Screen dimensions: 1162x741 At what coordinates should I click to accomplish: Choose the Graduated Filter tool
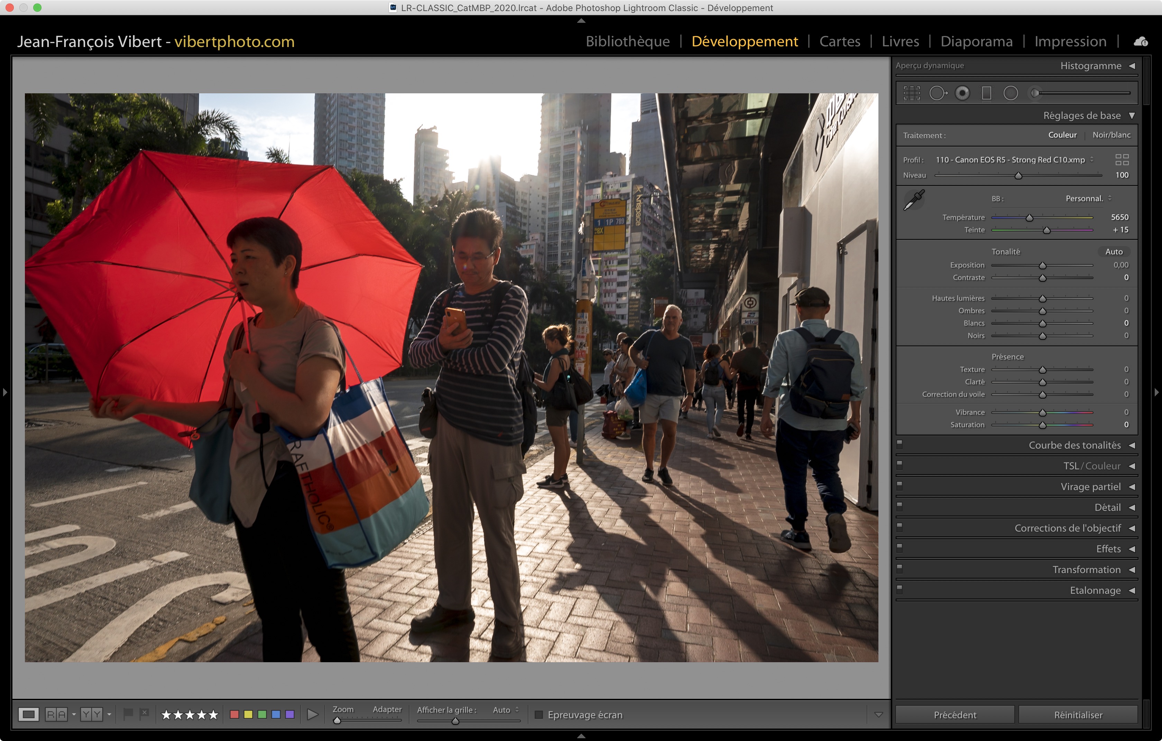[986, 93]
